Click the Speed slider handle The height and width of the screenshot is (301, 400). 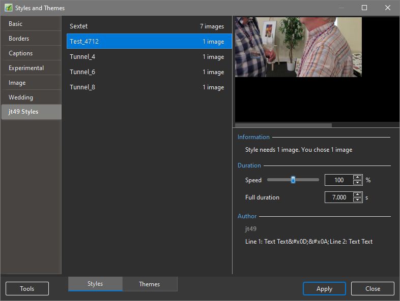pos(293,180)
